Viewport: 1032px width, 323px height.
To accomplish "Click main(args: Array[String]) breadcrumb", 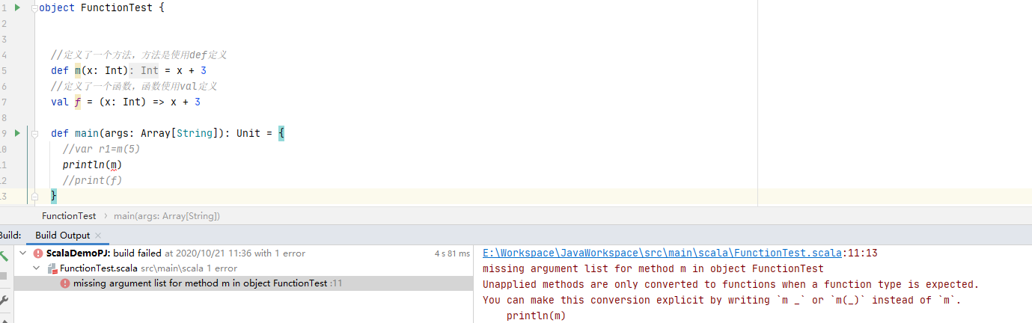I will click(166, 216).
